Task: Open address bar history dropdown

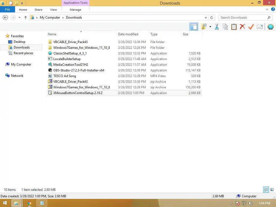Action: click(x=206, y=18)
